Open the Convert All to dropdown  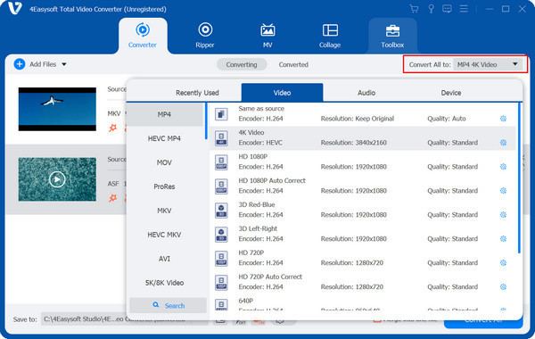coord(488,64)
